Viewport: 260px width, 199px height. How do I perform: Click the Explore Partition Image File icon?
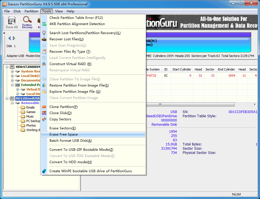click(44, 92)
